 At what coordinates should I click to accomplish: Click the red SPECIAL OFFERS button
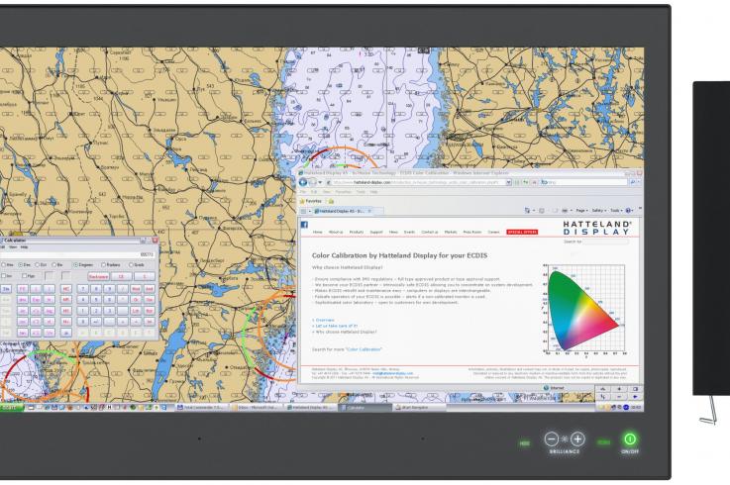(x=522, y=232)
